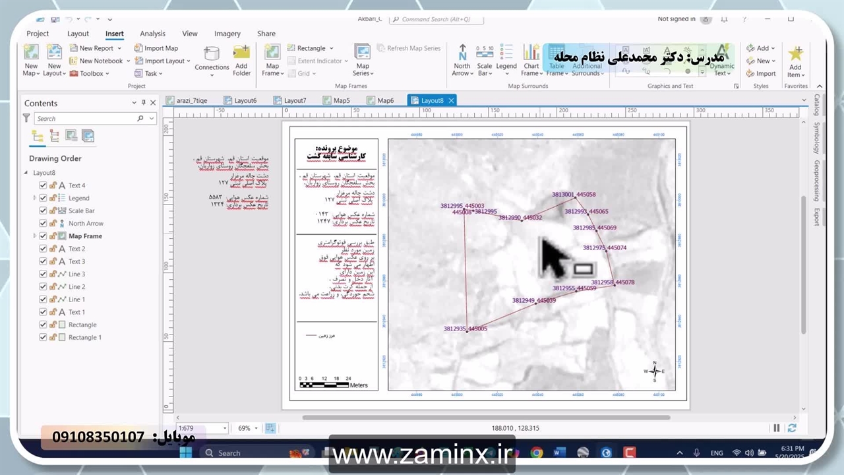This screenshot has width=844, height=475.
Task: Expand the Map Frame item in Contents
Action: 34,236
